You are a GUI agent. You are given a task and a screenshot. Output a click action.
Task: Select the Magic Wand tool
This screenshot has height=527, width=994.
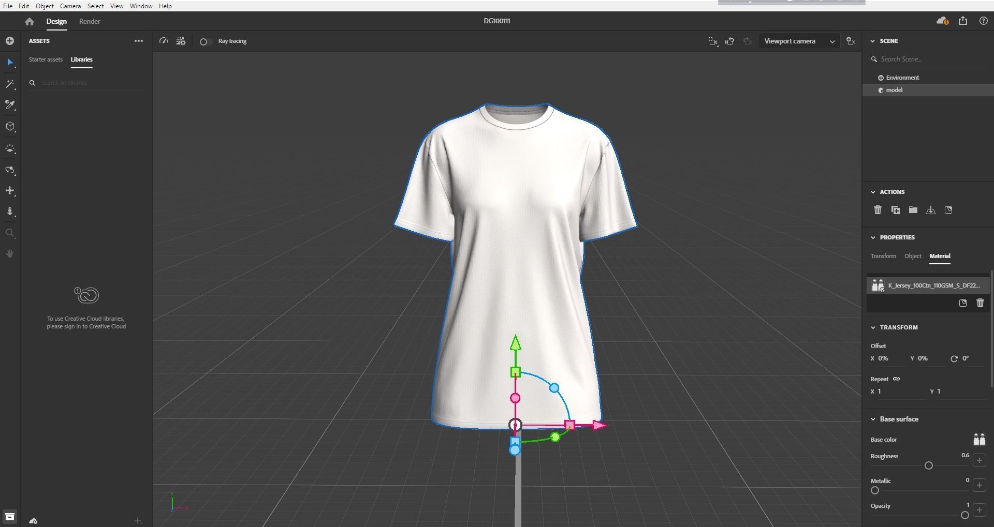pyautogui.click(x=10, y=84)
